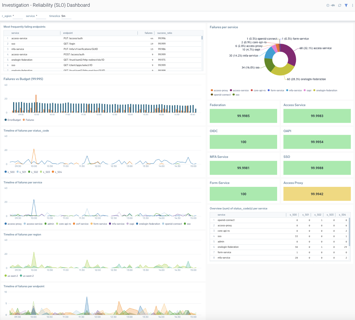Open the timeslice dropdown showing 5m
This screenshot has width=355, height=320.
(66, 16)
